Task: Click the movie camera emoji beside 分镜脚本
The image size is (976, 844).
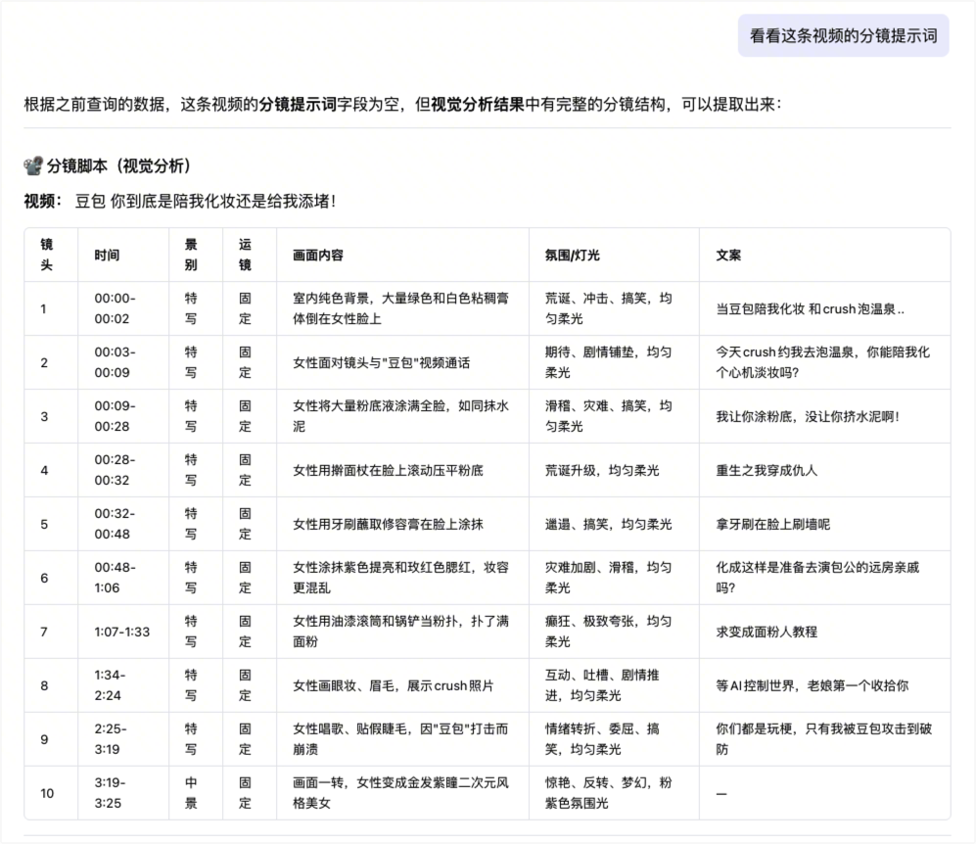Action: coord(33,165)
